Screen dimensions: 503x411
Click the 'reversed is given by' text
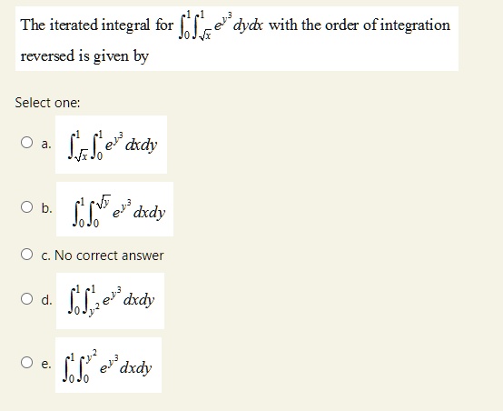tap(84, 56)
